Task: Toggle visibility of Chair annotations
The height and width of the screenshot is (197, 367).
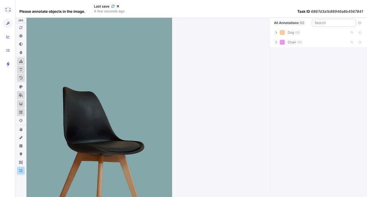Action: click(360, 42)
